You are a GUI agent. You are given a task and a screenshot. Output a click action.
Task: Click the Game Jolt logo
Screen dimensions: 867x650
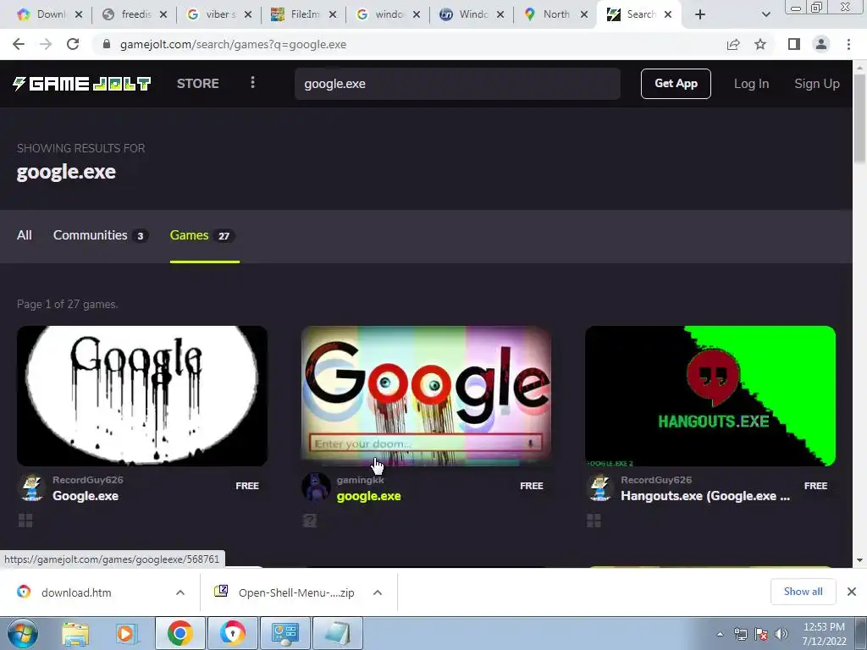coord(82,84)
